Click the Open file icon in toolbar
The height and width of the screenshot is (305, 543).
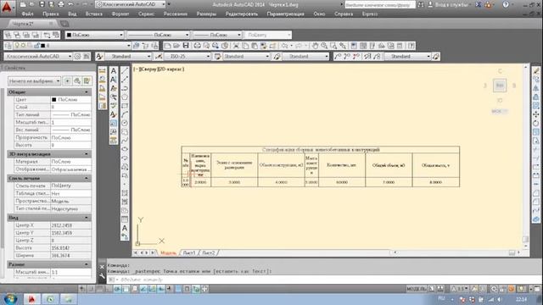pyautogui.click(x=176, y=46)
